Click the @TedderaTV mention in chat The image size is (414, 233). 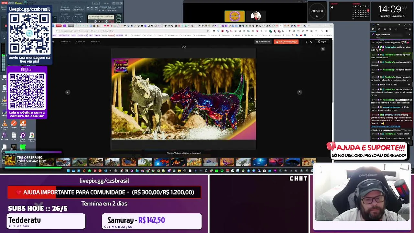click(401, 100)
